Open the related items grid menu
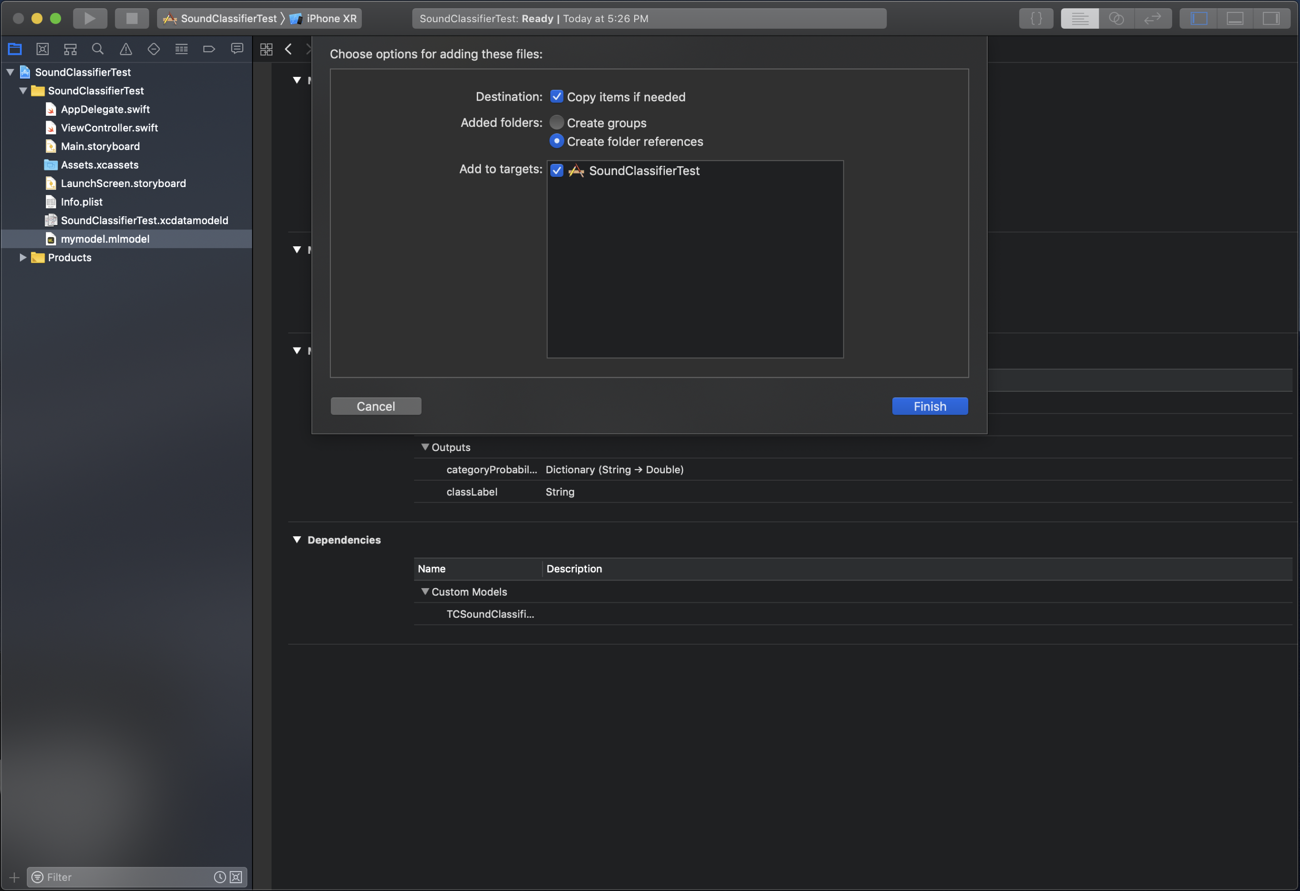 [x=266, y=49]
